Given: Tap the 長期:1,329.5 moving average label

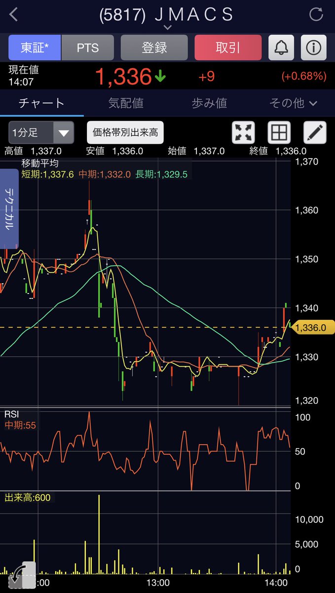Looking at the screenshot, I should (x=161, y=174).
